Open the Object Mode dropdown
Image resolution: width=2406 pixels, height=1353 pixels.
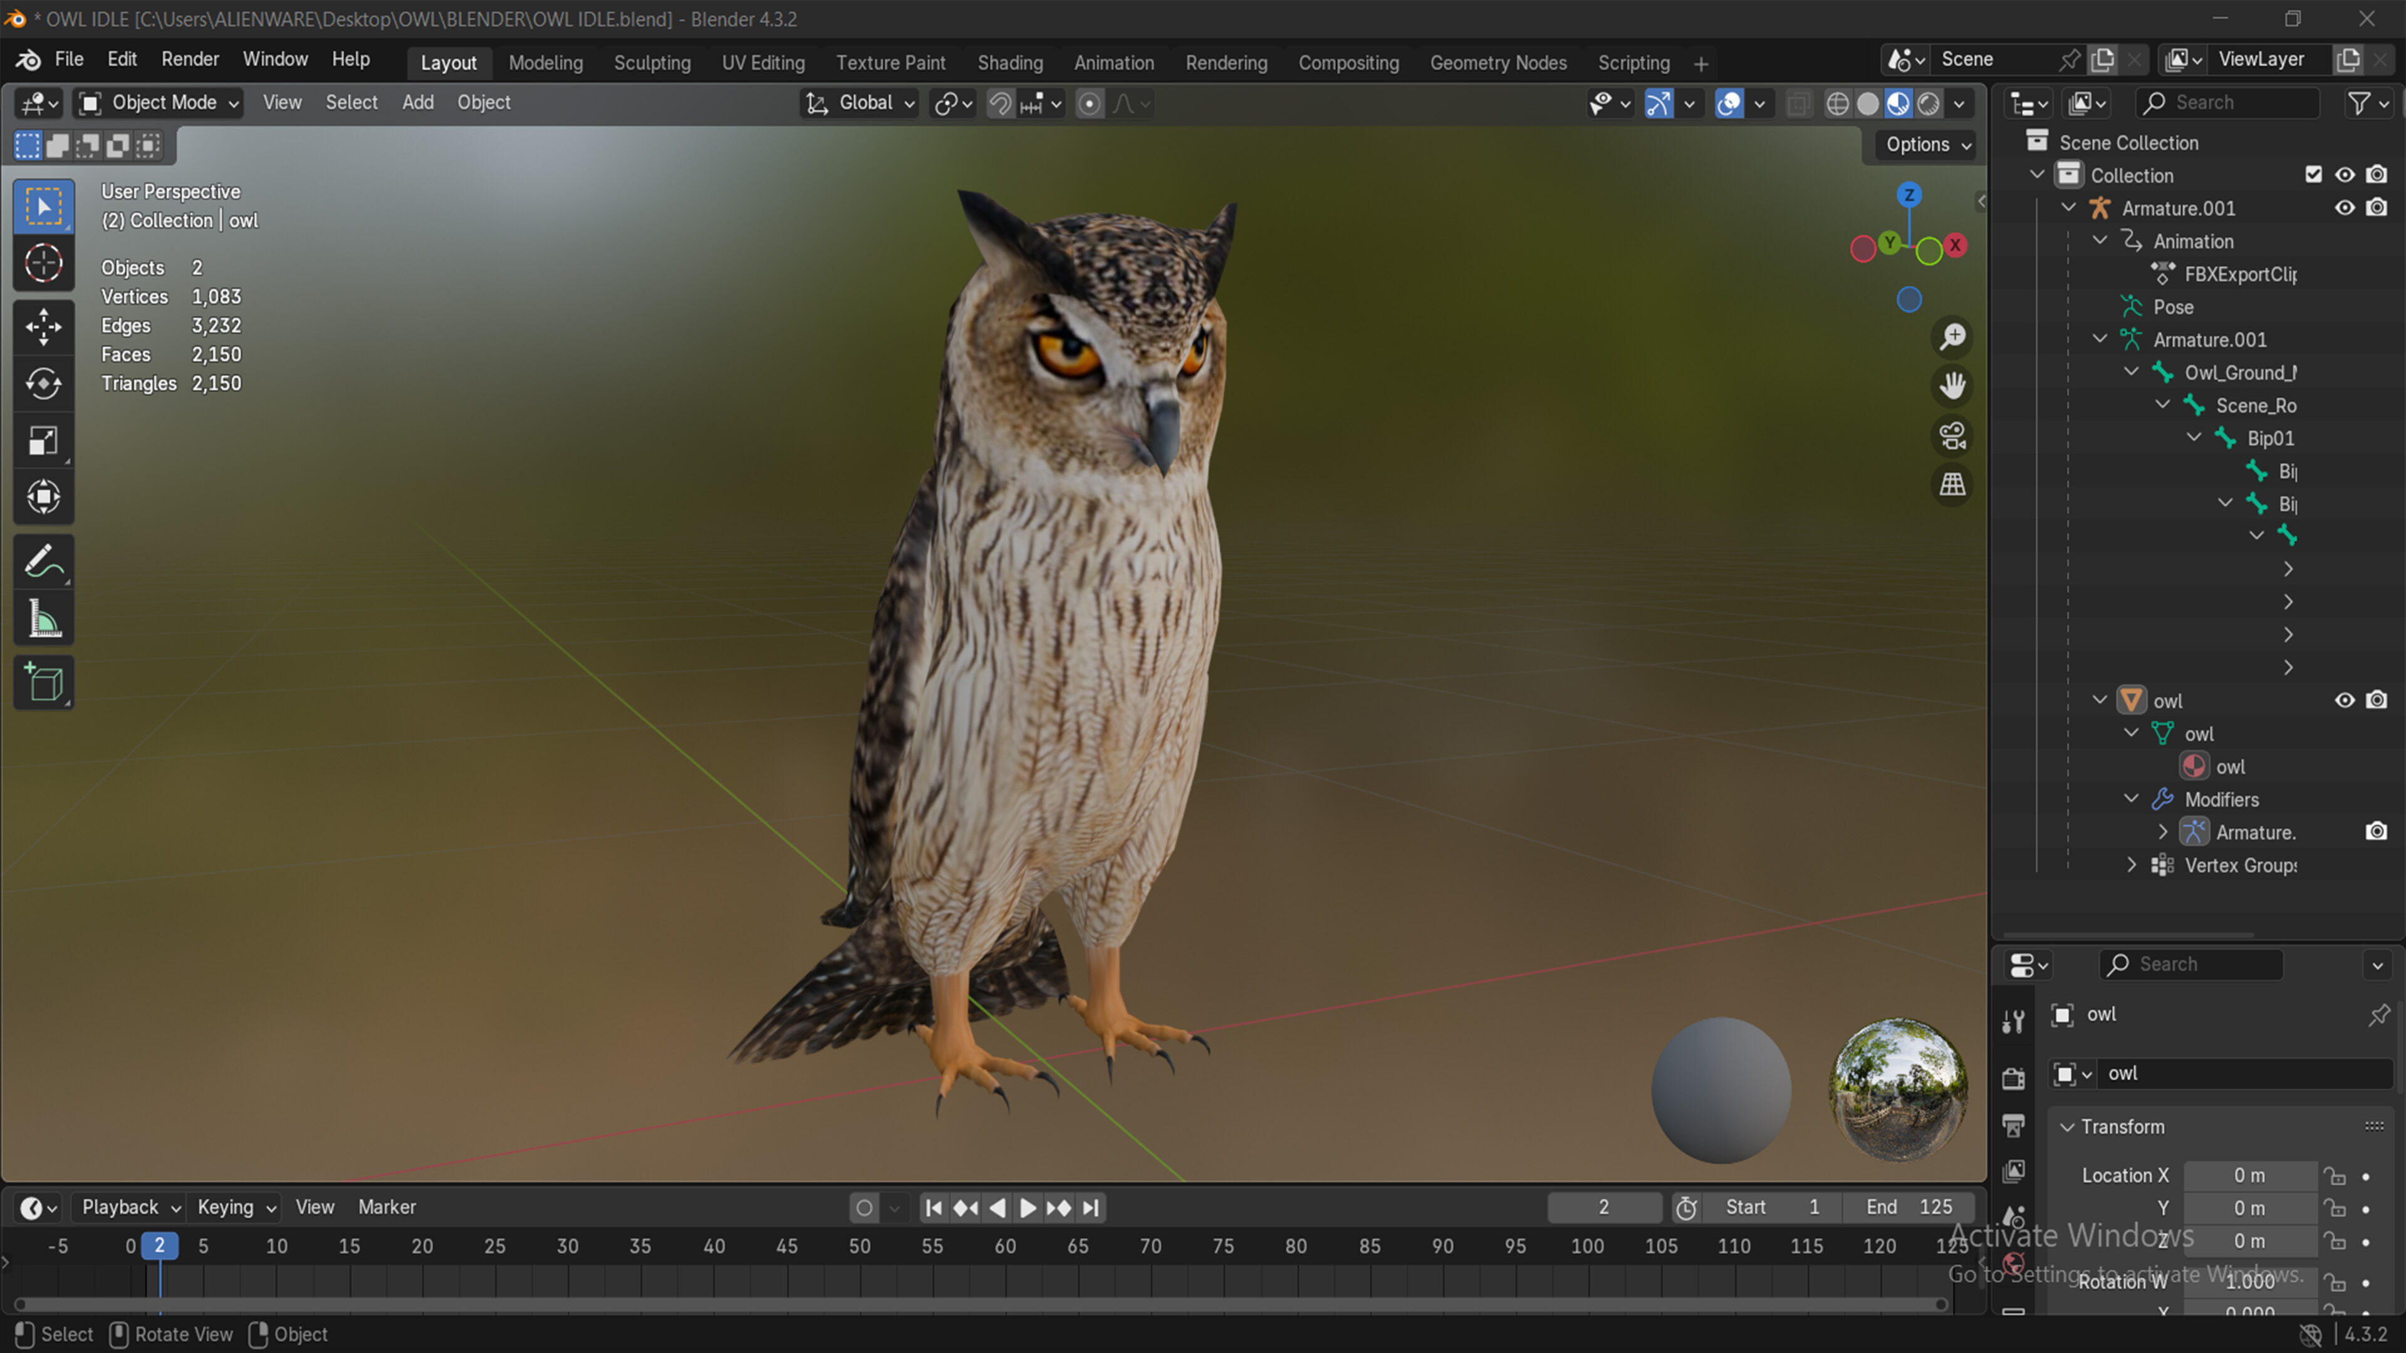[x=159, y=103]
